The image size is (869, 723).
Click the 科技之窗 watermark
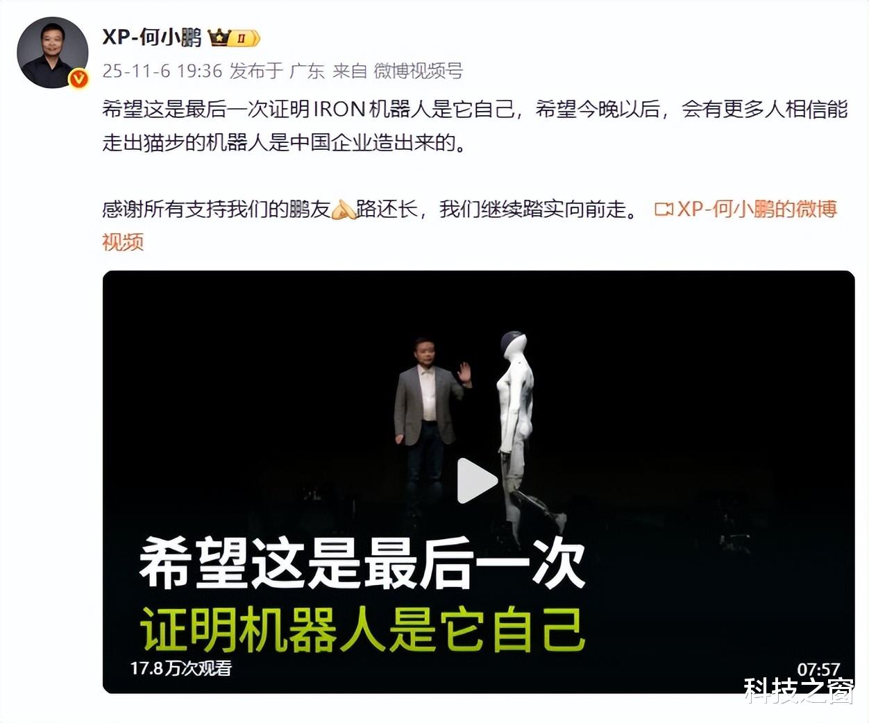[798, 691]
